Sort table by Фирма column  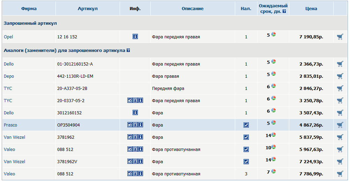click(x=29, y=9)
